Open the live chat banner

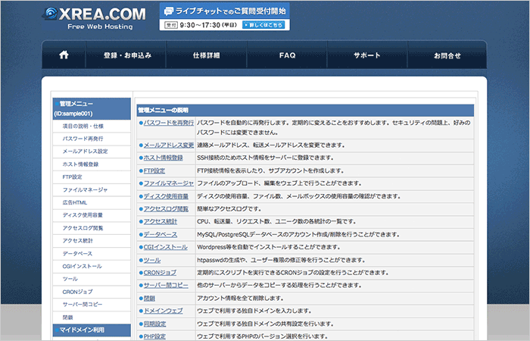pyautogui.click(x=224, y=17)
